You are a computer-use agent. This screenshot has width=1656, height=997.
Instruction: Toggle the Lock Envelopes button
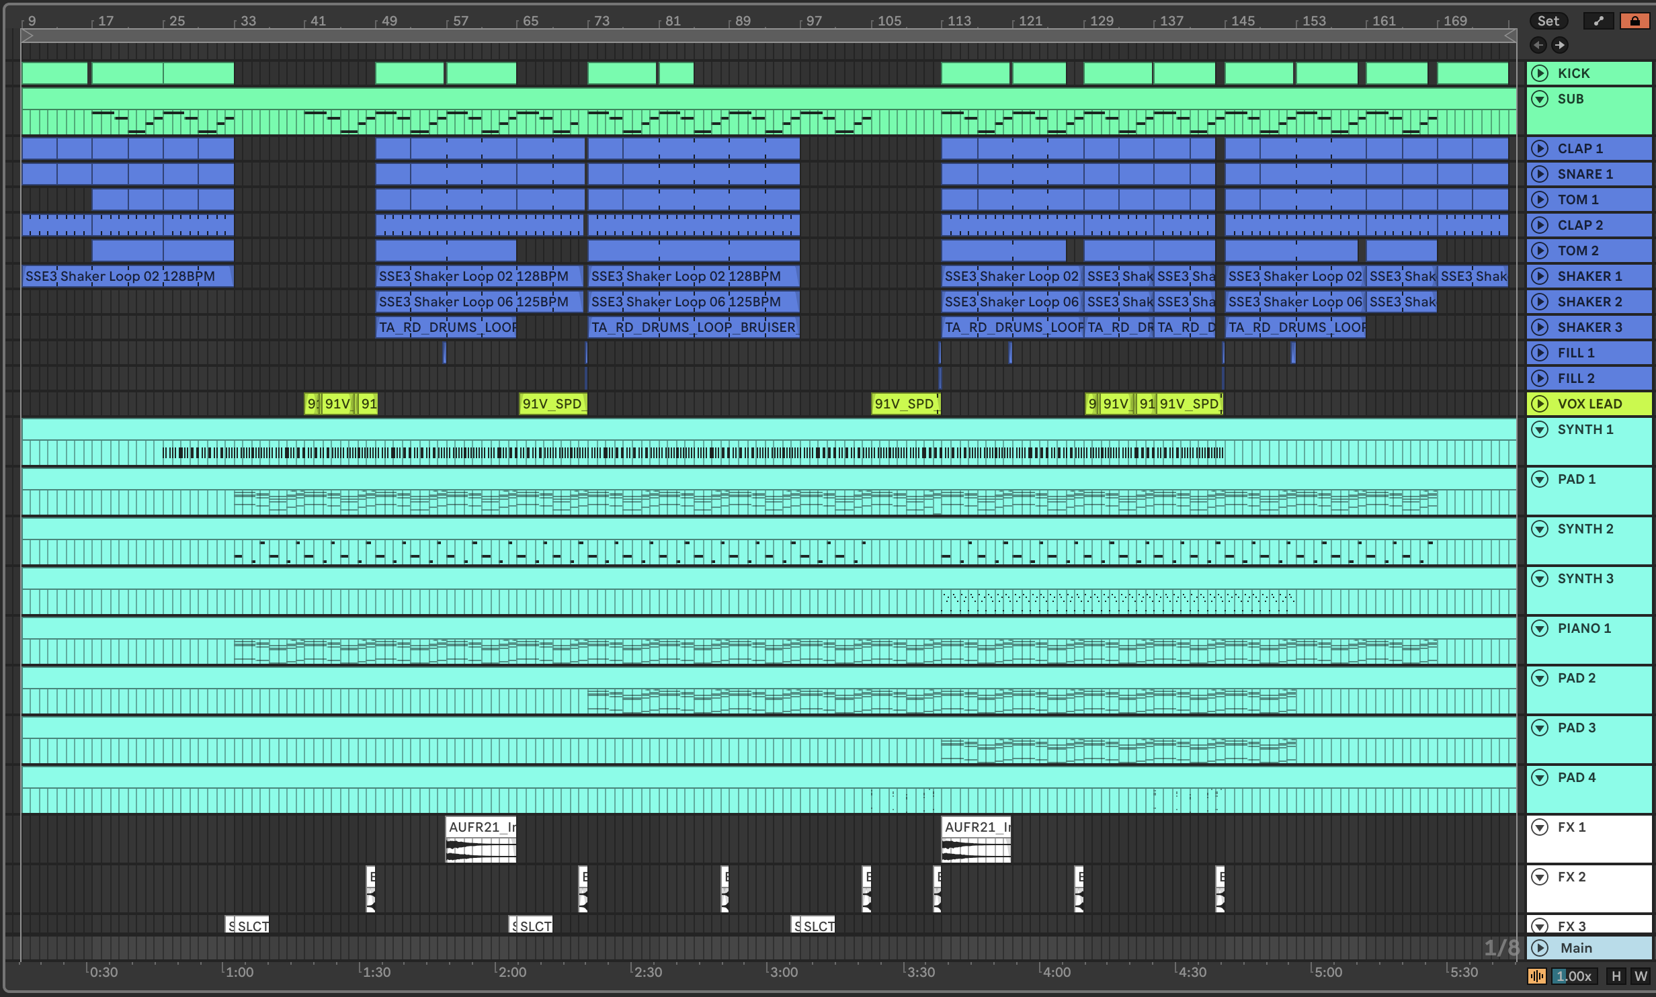(1634, 21)
